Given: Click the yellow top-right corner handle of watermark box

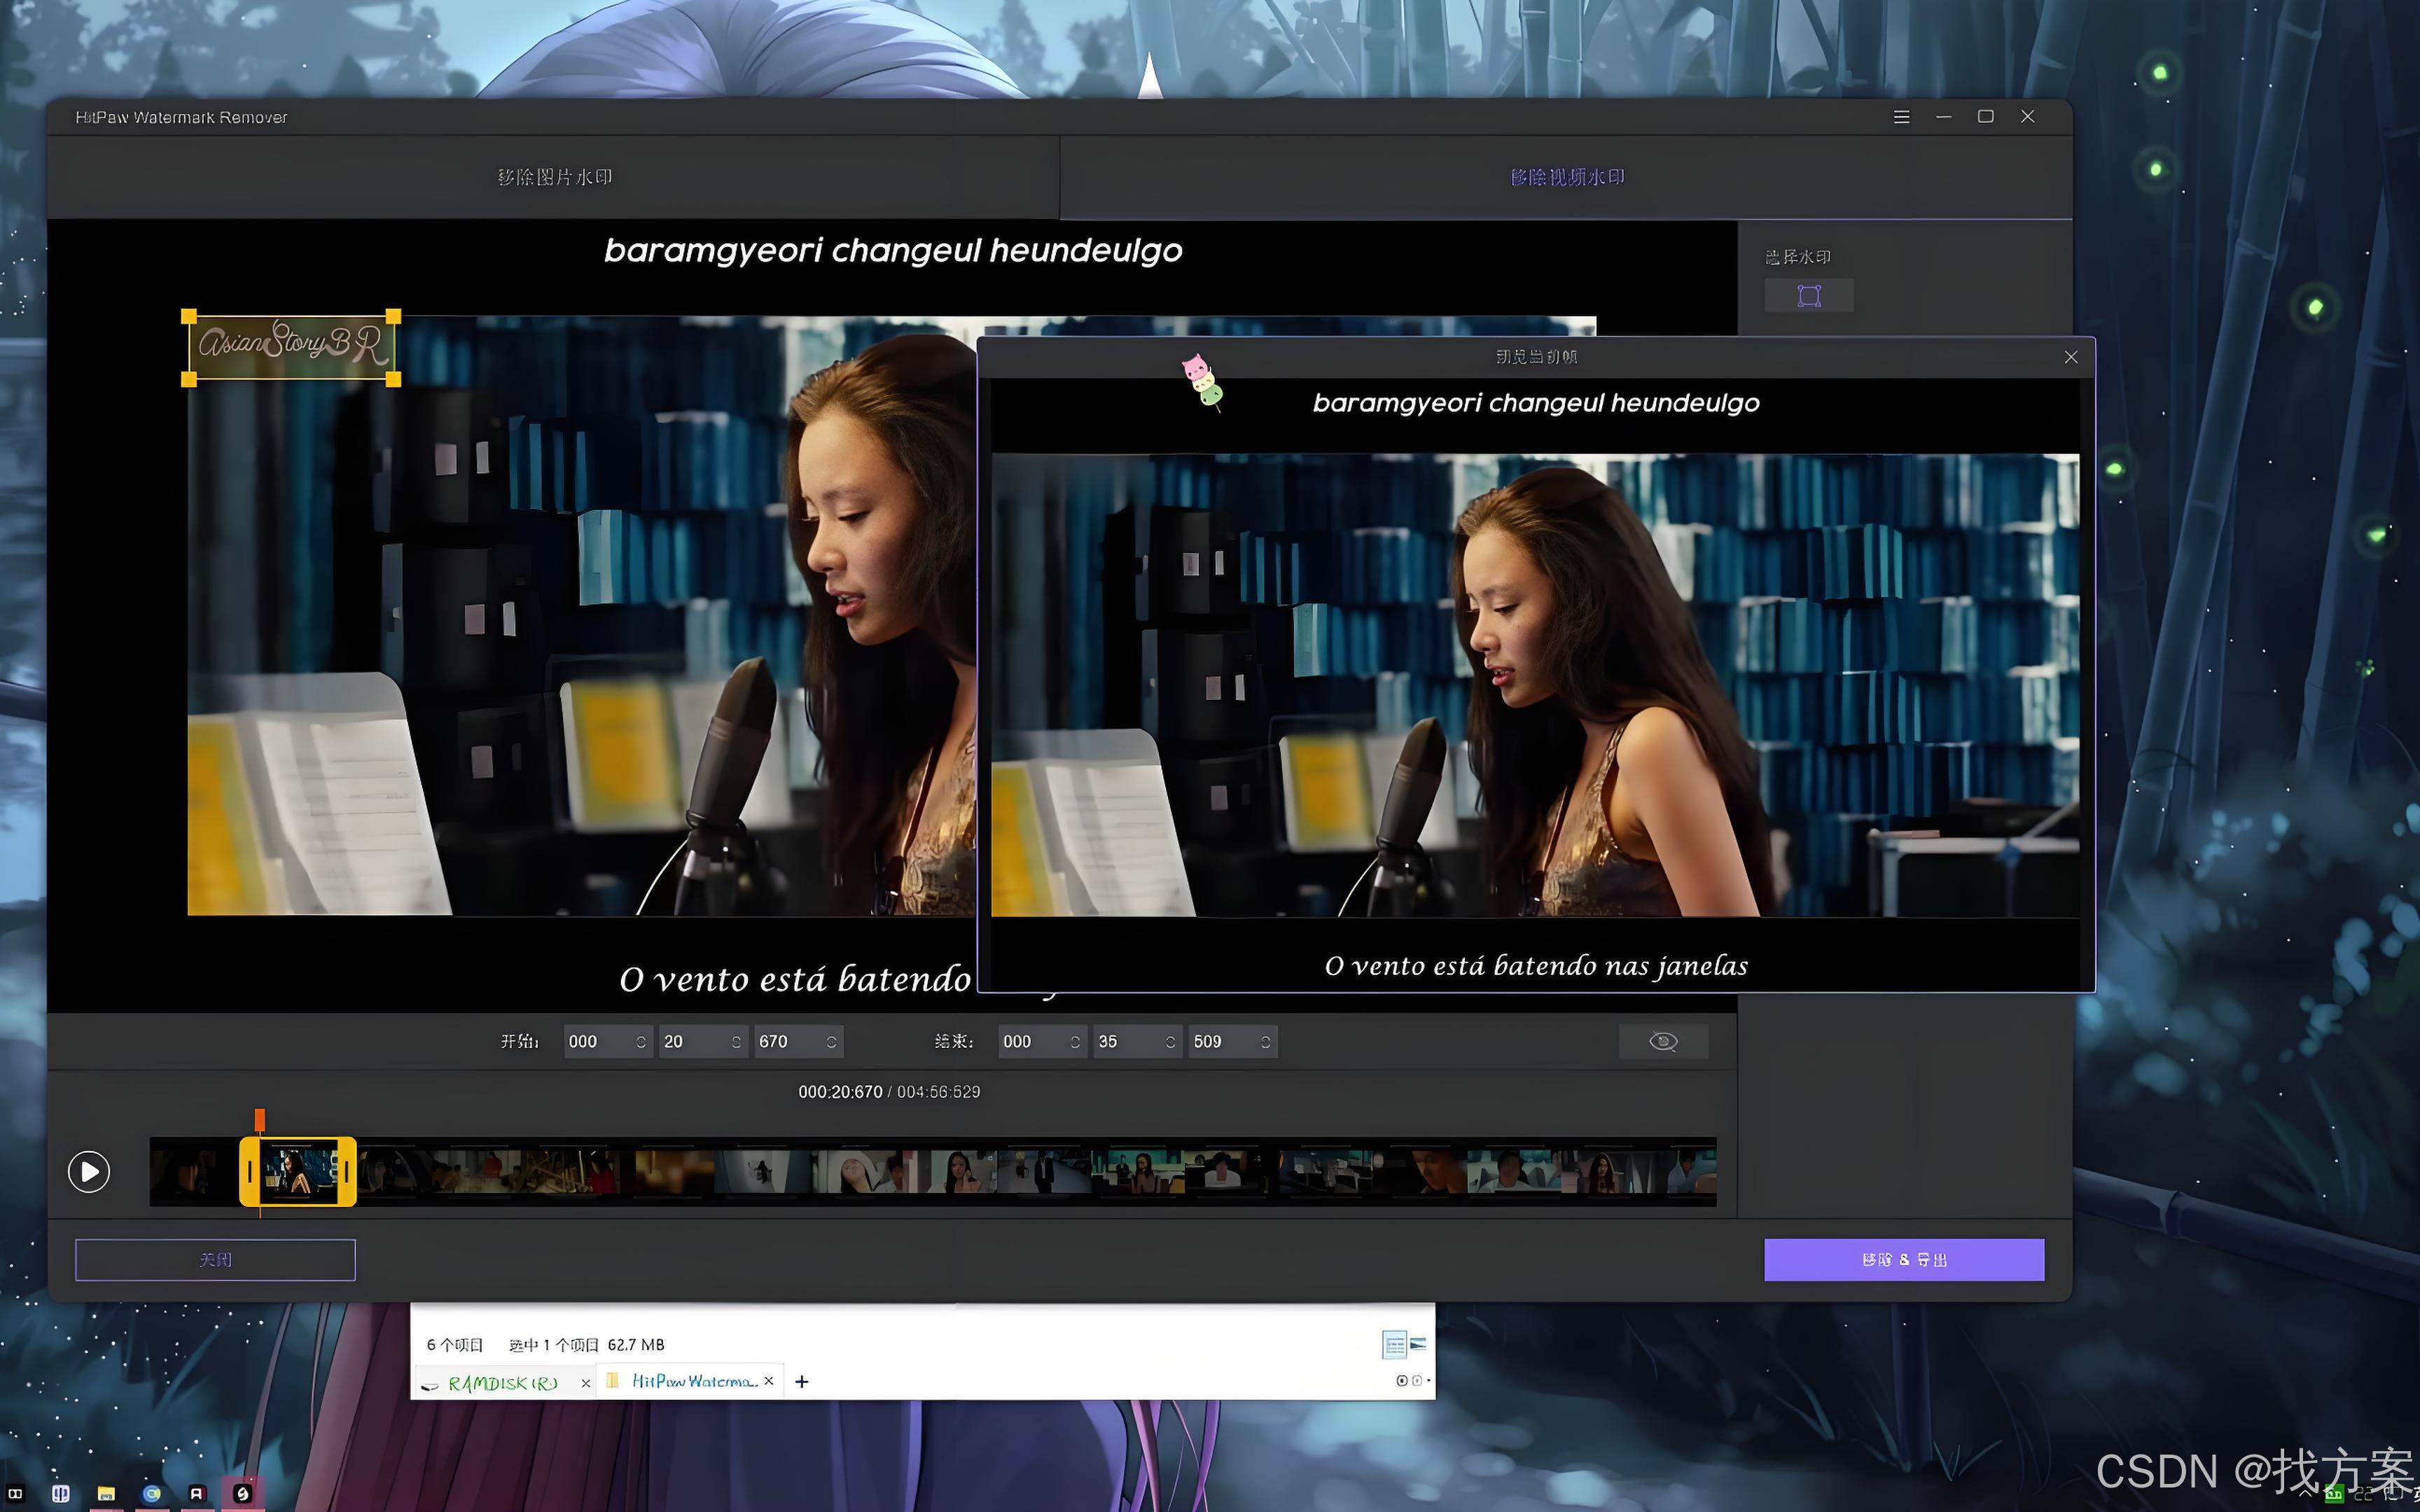Looking at the screenshot, I should (x=393, y=316).
